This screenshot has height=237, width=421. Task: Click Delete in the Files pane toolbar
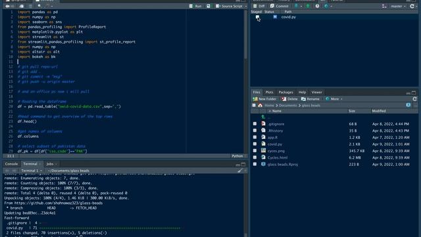coord(289,99)
